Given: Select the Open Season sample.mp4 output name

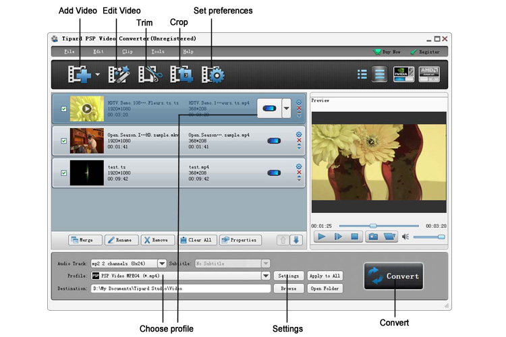Looking at the screenshot, I should click(x=219, y=135).
